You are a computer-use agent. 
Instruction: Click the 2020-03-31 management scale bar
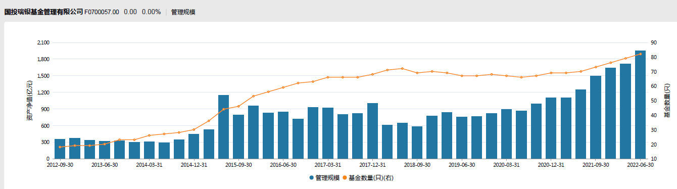[x=506, y=134]
